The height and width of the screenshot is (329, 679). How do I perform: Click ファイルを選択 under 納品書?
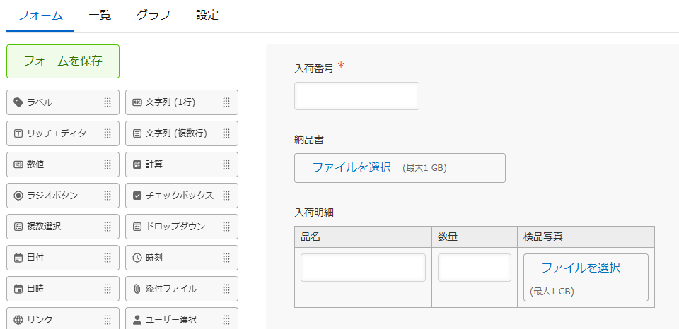(352, 167)
